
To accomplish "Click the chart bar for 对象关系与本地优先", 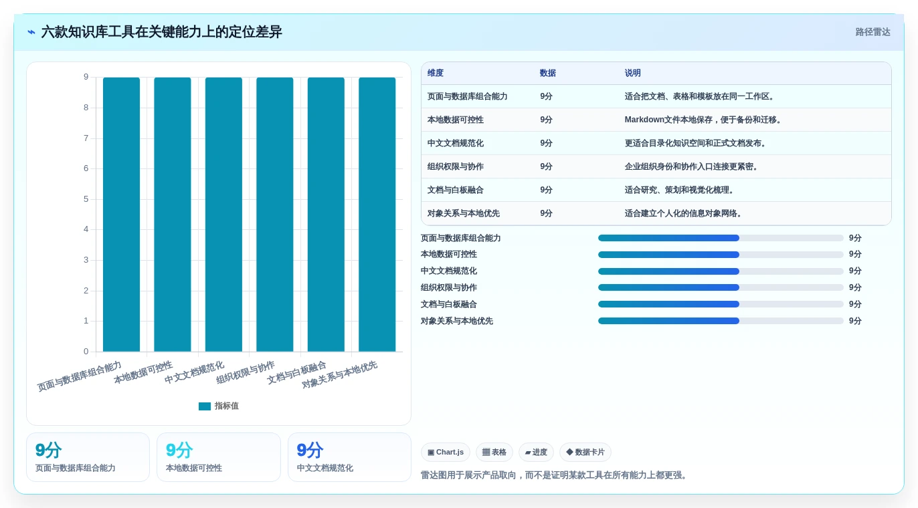I will (x=377, y=215).
